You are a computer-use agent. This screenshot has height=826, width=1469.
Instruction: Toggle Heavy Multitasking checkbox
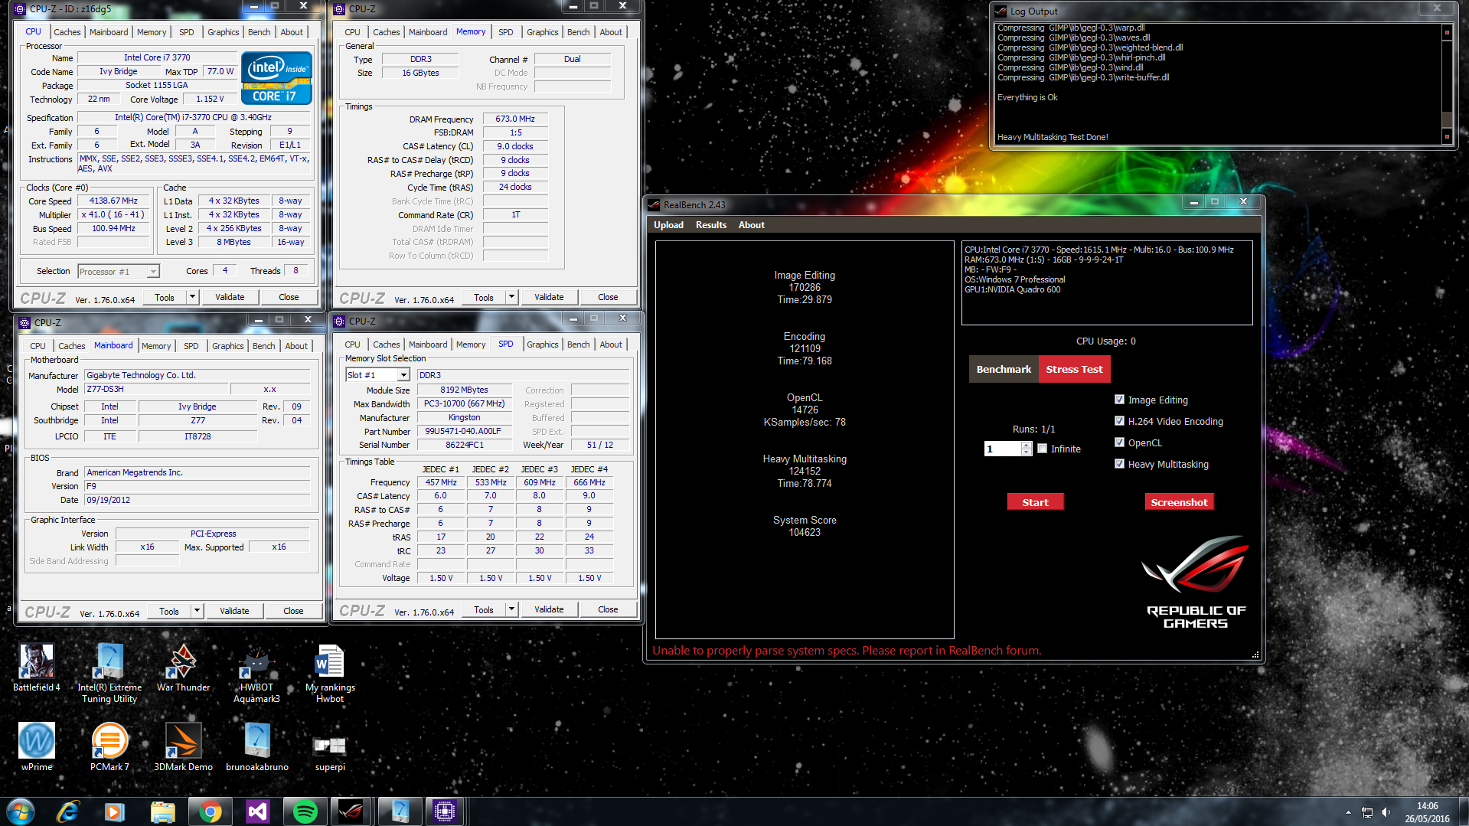[1119, 464]
